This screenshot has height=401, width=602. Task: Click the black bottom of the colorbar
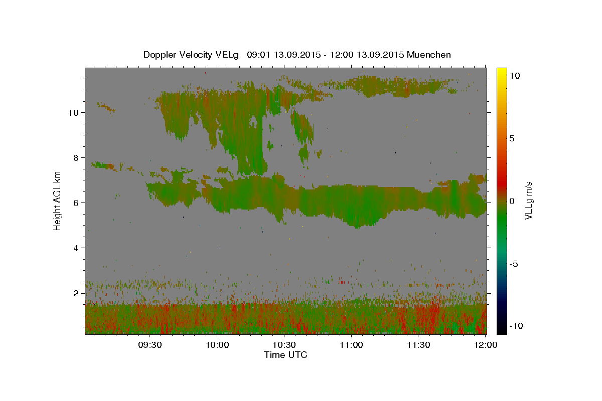point(502,328)
